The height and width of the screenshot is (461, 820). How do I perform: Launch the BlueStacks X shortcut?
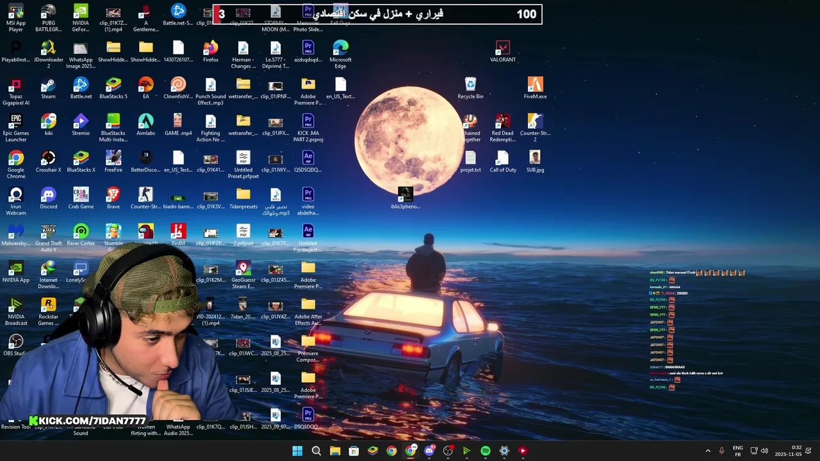81,162
